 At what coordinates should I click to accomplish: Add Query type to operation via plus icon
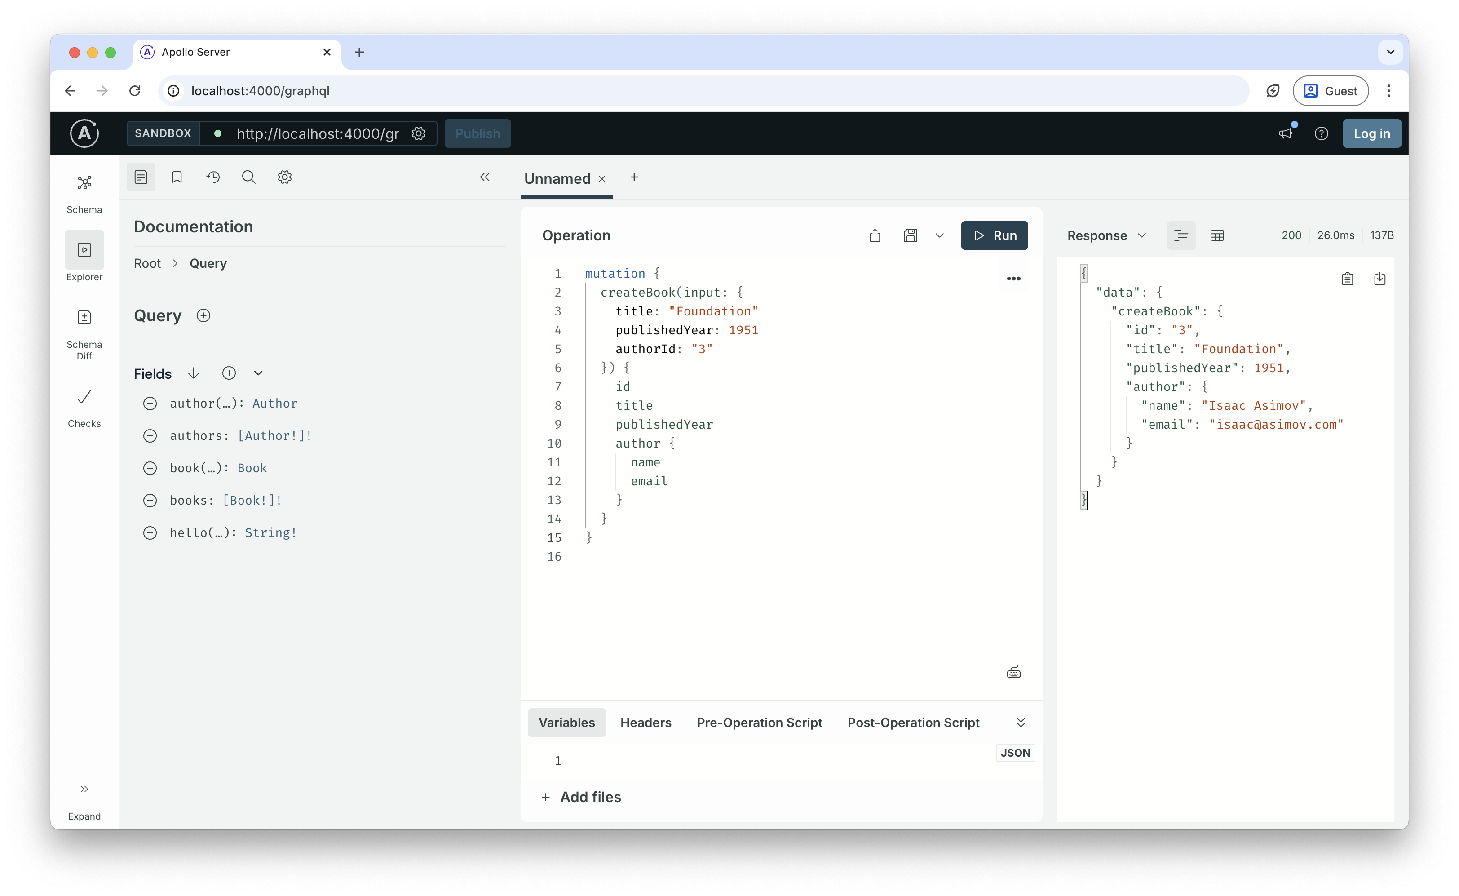point(203,315)
